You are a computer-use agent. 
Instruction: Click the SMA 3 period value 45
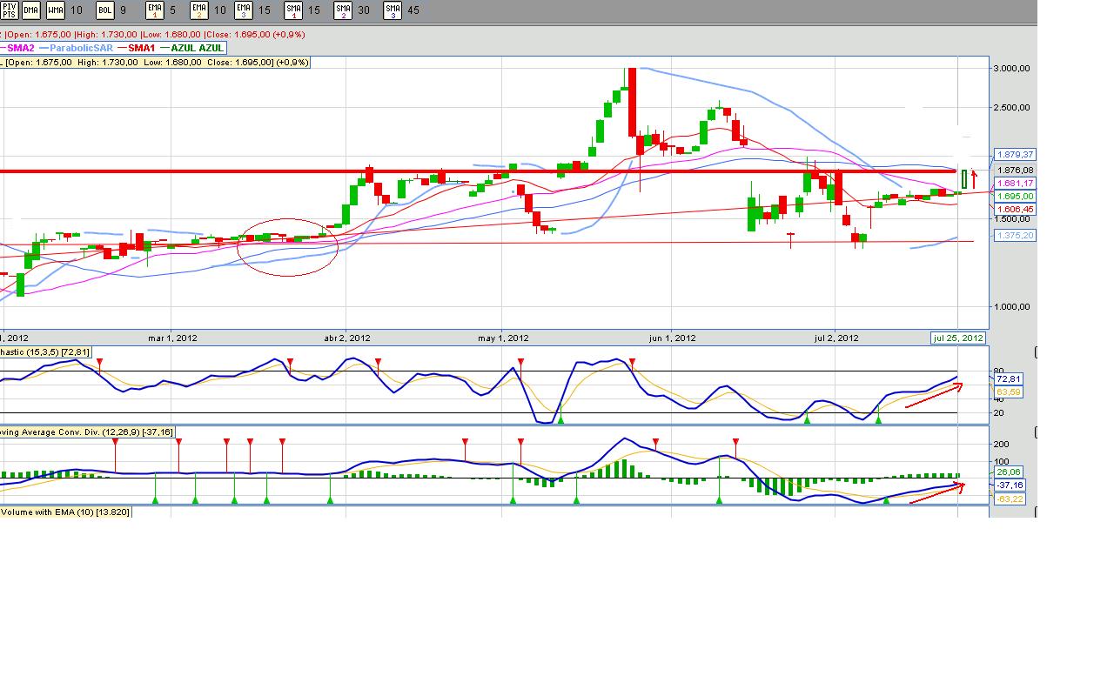coord(413,10)
